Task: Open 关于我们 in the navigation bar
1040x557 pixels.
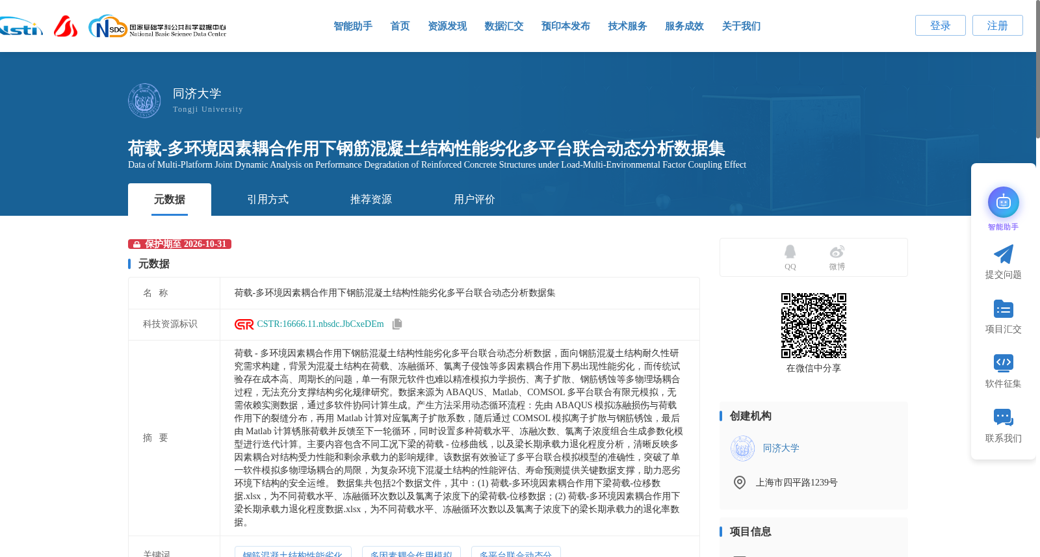Action: 741,26
